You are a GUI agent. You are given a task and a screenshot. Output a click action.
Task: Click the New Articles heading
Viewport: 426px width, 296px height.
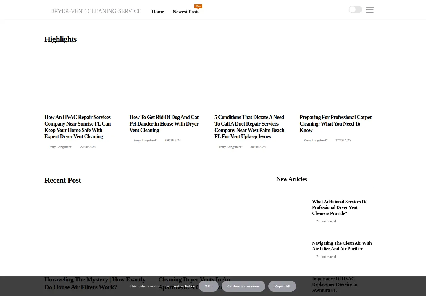click(x=292, y=179)
